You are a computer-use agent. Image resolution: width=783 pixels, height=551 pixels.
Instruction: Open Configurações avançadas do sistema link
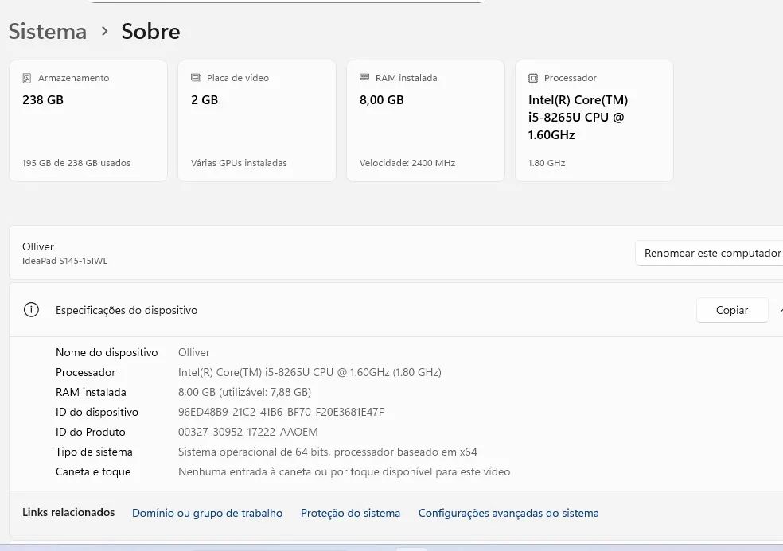508,513
